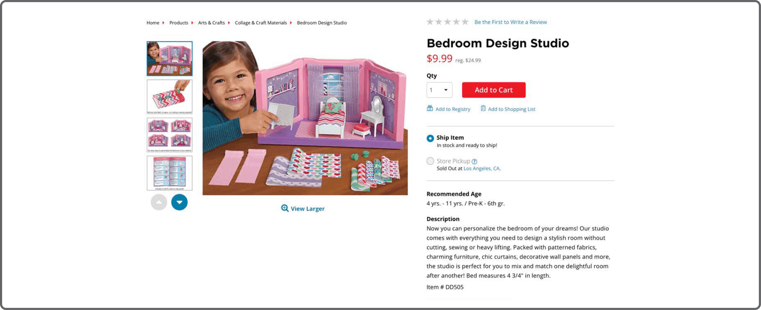The image size is (761, 310).
Task: Click the clipboard icon for Shopping List
Action: [483, 108]
